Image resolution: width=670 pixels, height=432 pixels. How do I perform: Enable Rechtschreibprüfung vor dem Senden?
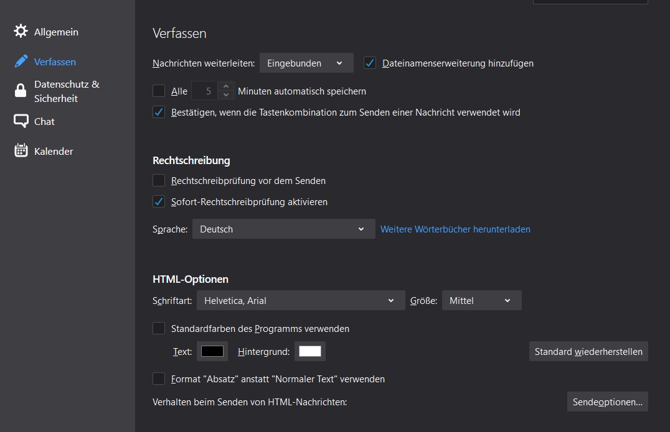pos(159,180)
